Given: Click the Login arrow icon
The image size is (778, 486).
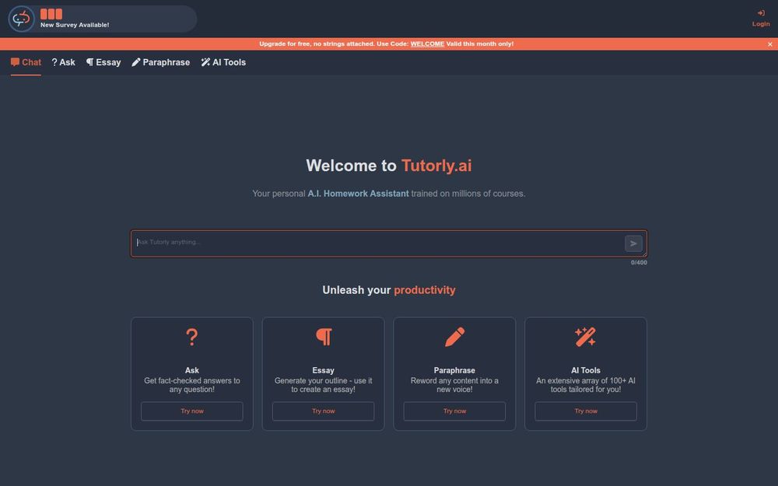Looking at the screenshot, I should click(761, 13).
